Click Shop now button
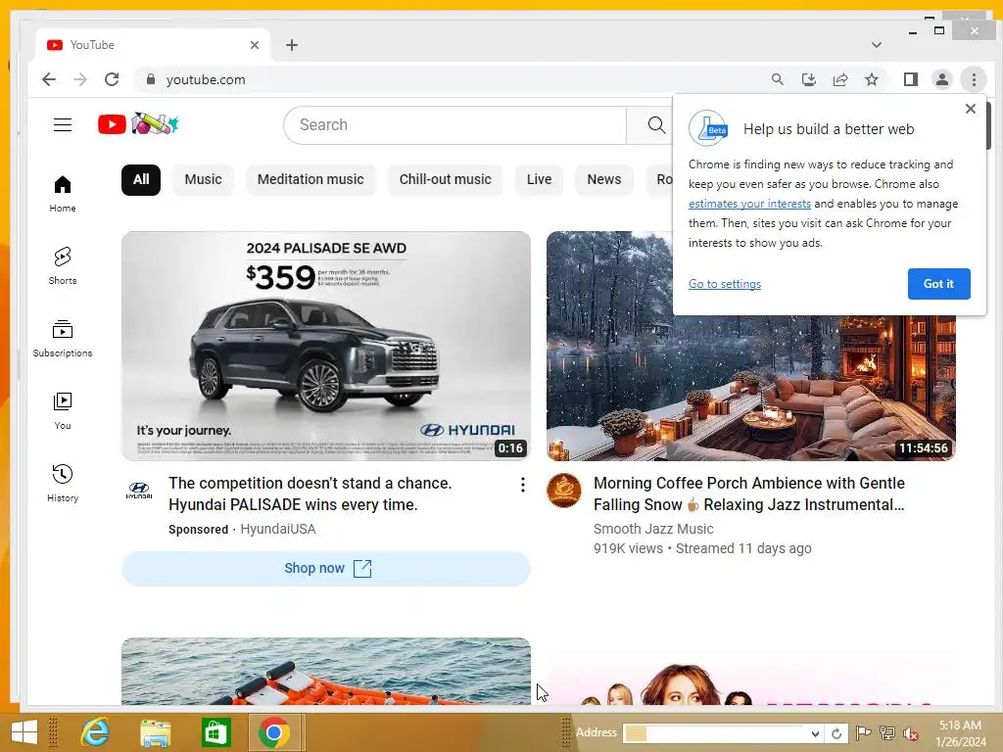 coord(325,569)
